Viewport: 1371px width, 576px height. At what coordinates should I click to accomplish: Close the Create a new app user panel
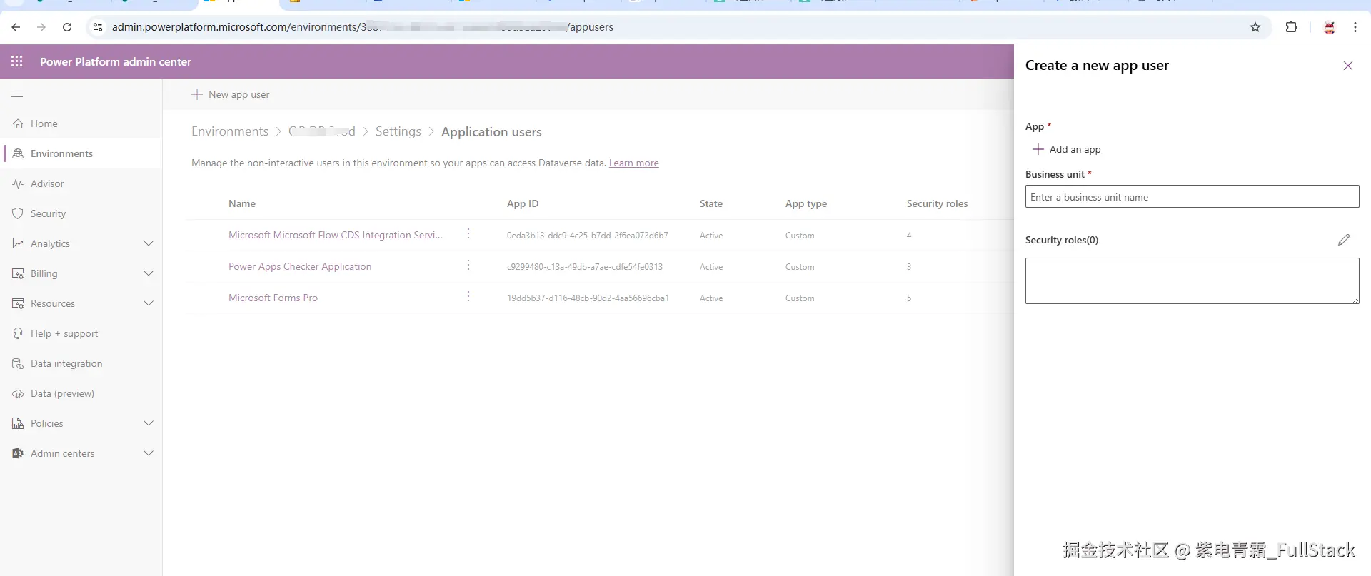(1348, 66)
